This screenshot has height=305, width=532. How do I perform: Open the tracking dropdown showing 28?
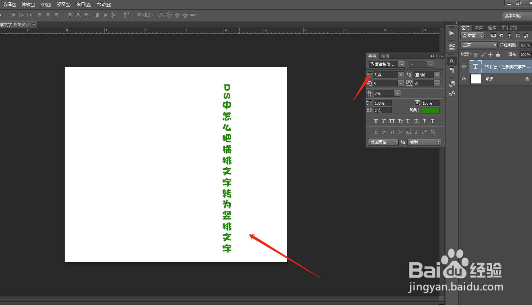(437, 83)
